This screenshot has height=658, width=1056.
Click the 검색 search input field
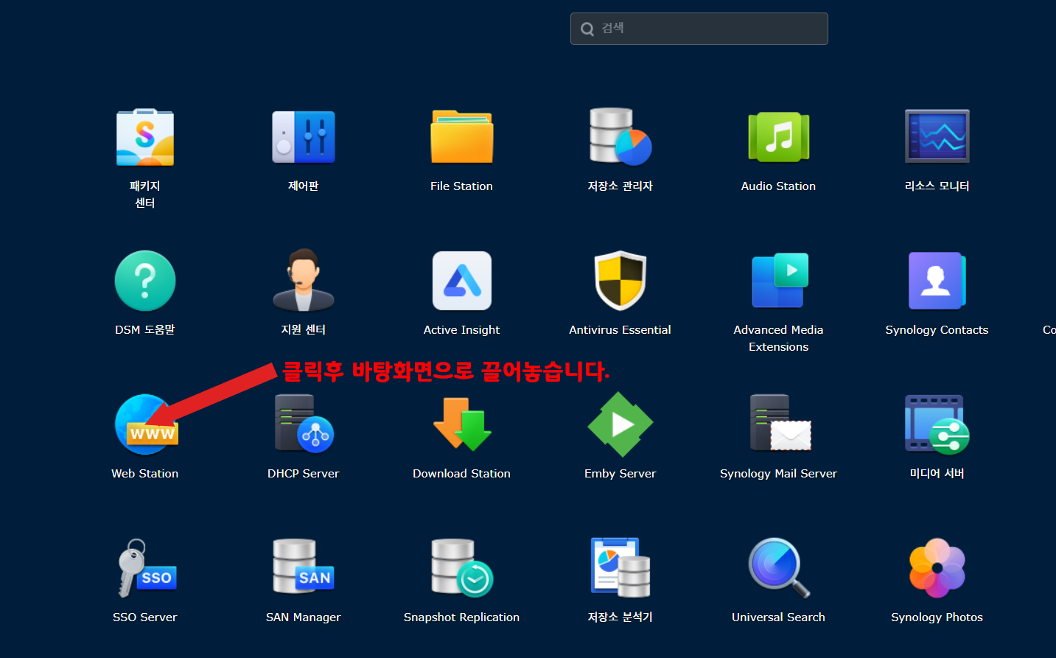point(699,29)
